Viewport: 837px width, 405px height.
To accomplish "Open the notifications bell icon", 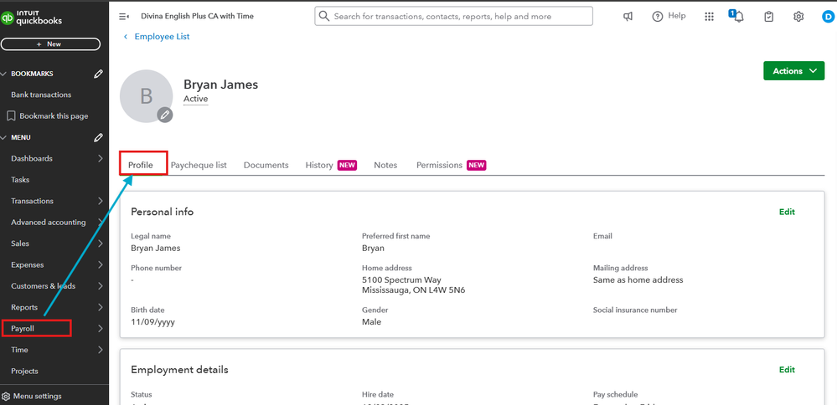I will coord(738,16).
